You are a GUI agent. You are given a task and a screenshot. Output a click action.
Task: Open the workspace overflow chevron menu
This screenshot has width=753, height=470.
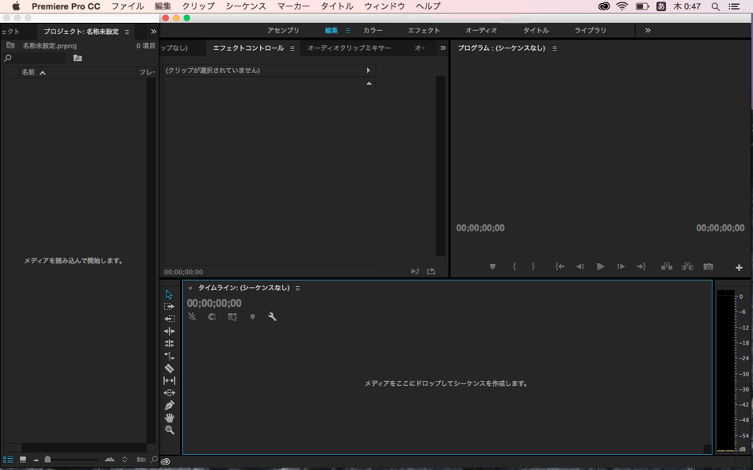point(648,31)
